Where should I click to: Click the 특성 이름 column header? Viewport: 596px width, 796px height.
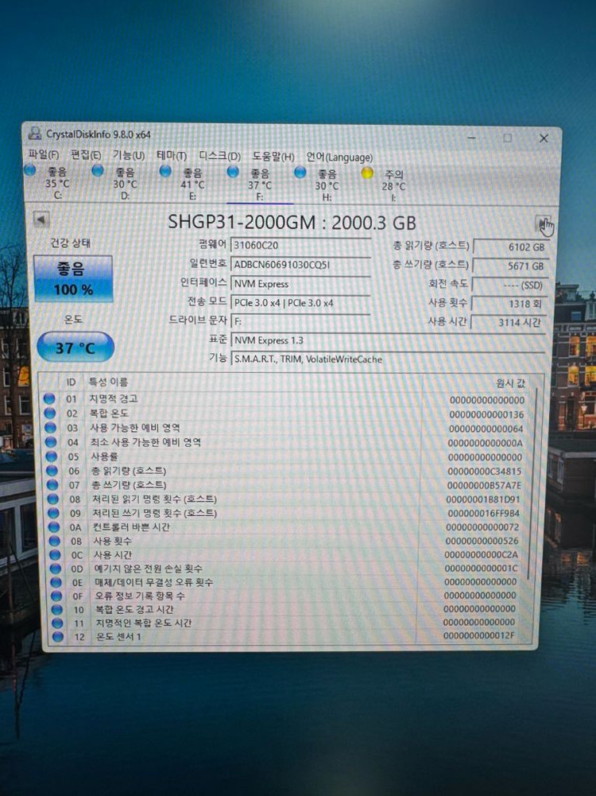click(109, 382)
